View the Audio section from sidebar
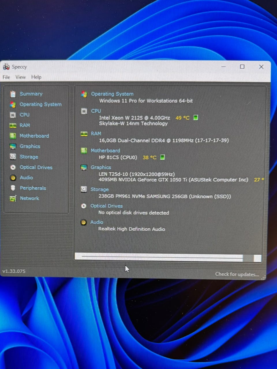 [26, 178]
